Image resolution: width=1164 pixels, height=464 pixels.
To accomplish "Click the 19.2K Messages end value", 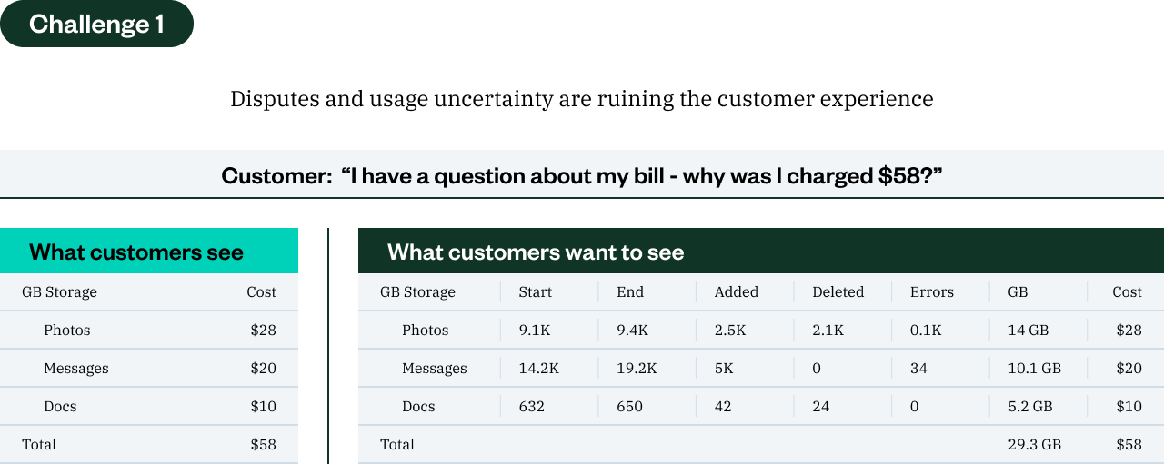I will coord(637,369).
